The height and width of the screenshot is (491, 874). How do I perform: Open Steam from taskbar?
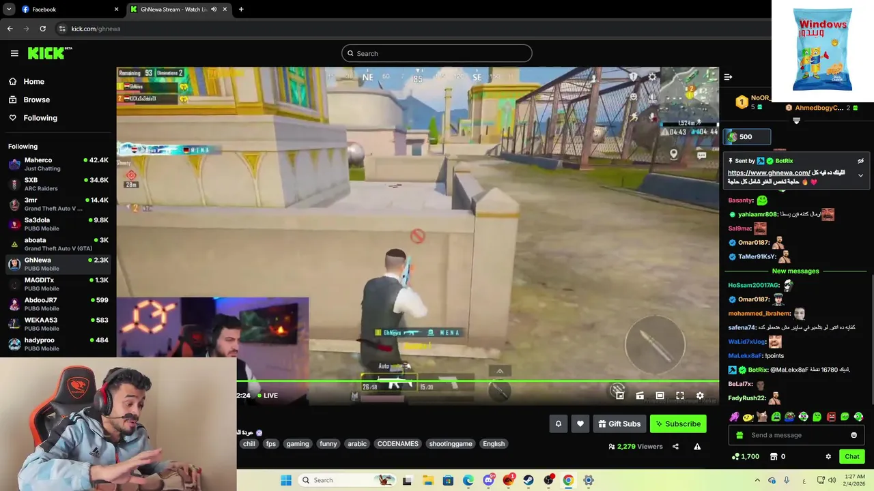528,480
